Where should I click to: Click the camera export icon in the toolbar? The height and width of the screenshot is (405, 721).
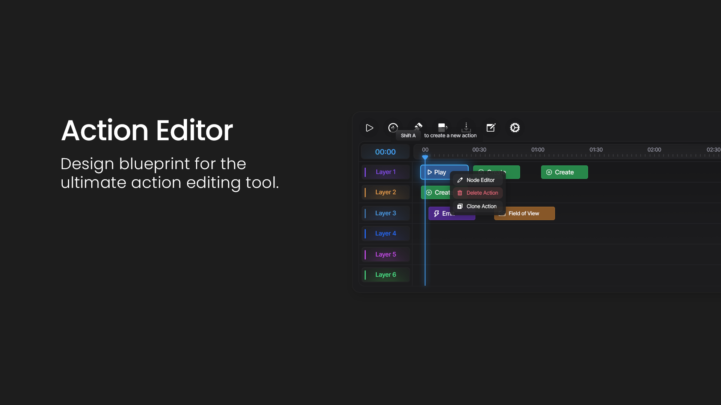click(x=442, y=127)
